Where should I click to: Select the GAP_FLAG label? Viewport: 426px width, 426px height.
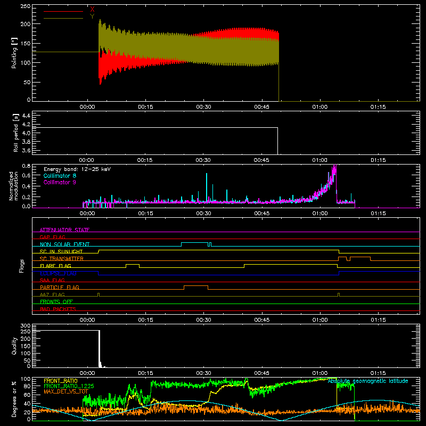coord(52,237)
